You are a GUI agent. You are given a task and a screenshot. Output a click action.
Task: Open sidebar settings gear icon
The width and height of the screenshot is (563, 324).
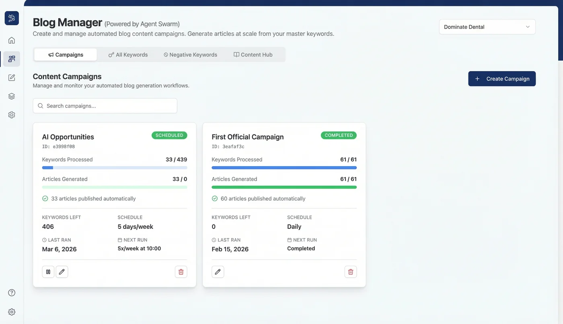point(11,114)
